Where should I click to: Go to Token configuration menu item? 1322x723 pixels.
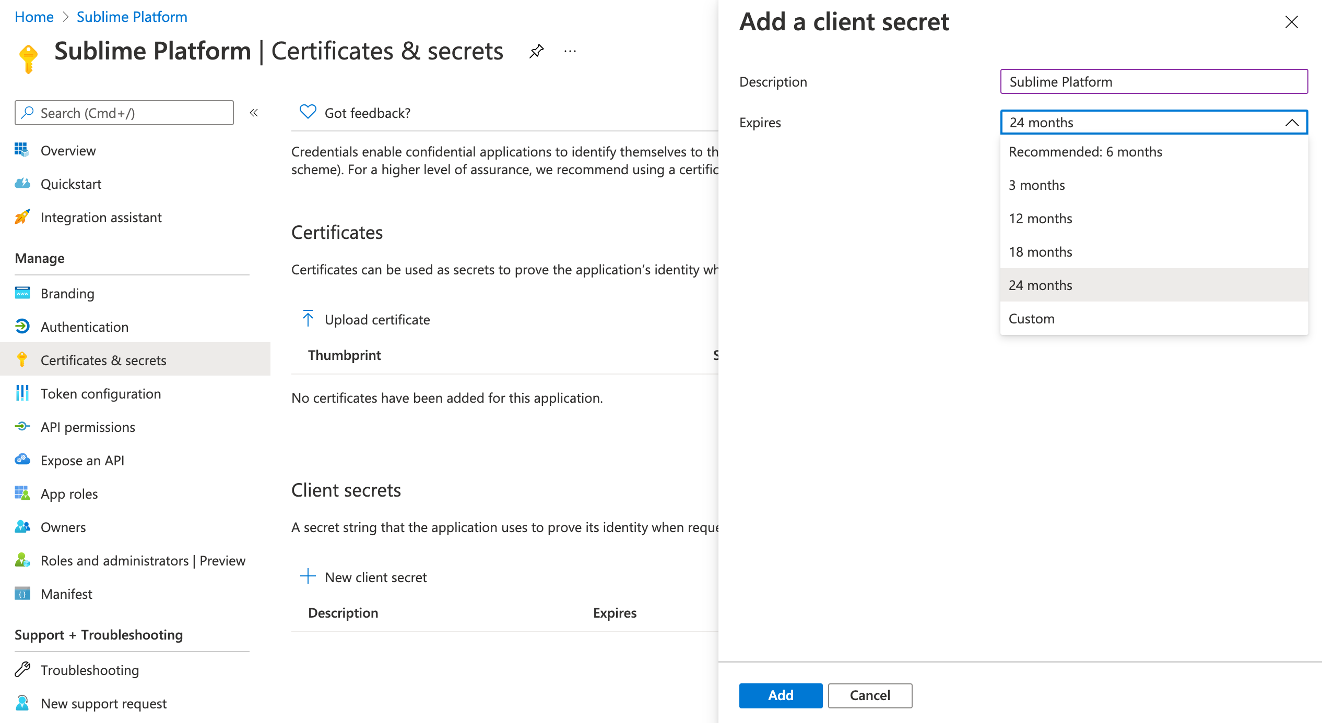click(101, 394)
